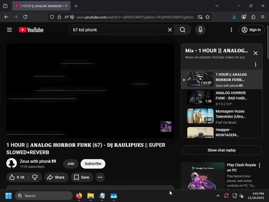
Task: Open Heapper - MONTAGEM playlist entry
Action: pos(222,132)
